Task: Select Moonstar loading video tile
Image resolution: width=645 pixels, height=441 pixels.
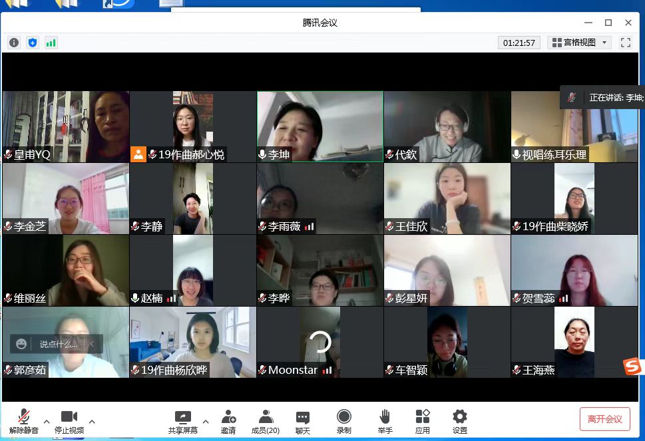Action: [320, 343]
